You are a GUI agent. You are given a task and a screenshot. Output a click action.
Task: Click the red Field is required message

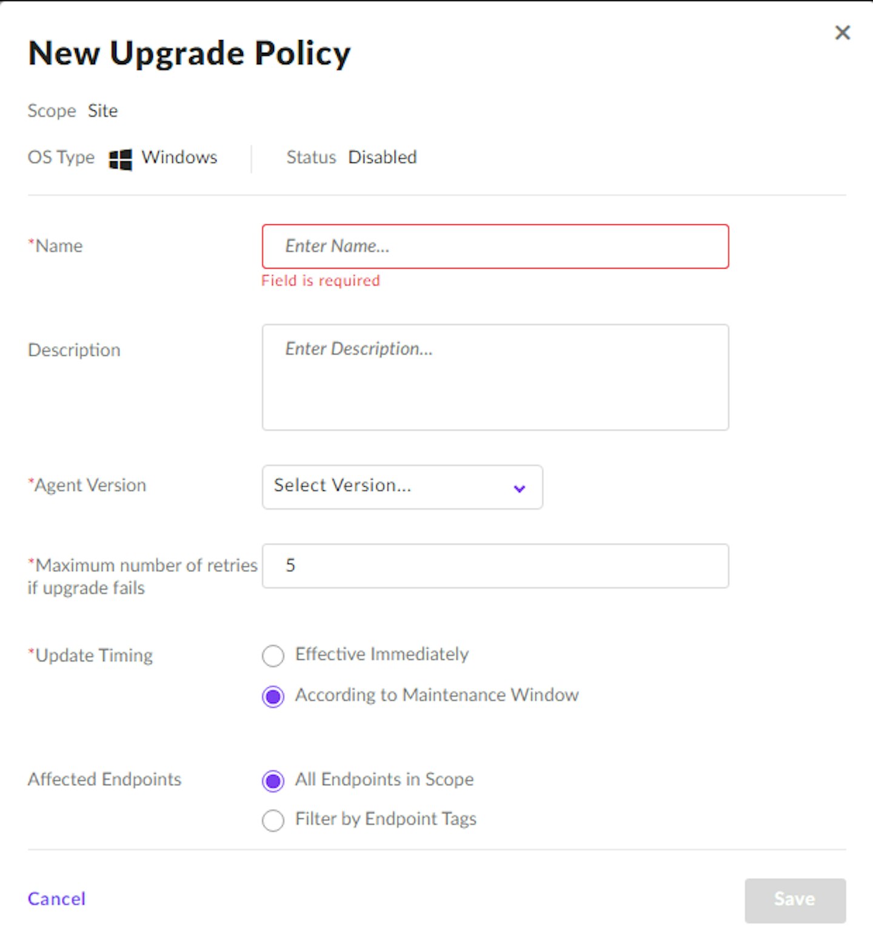coord(321,281)
